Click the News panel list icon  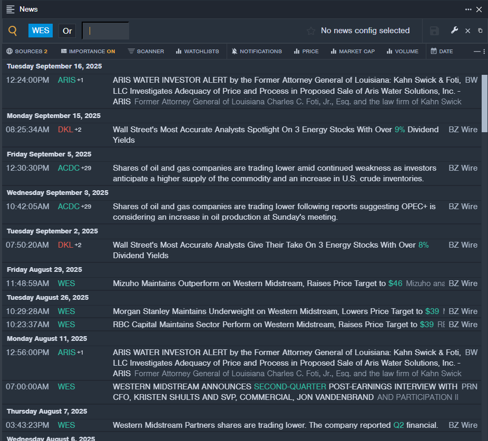[11, 9]
